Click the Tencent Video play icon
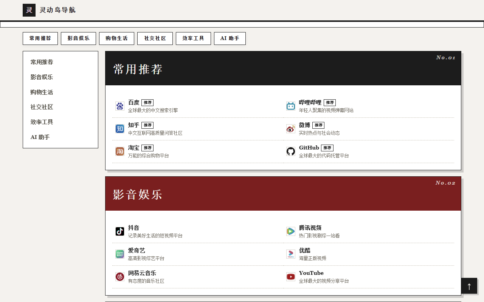This screenshot has height=302, width=484. click(291, 231)
